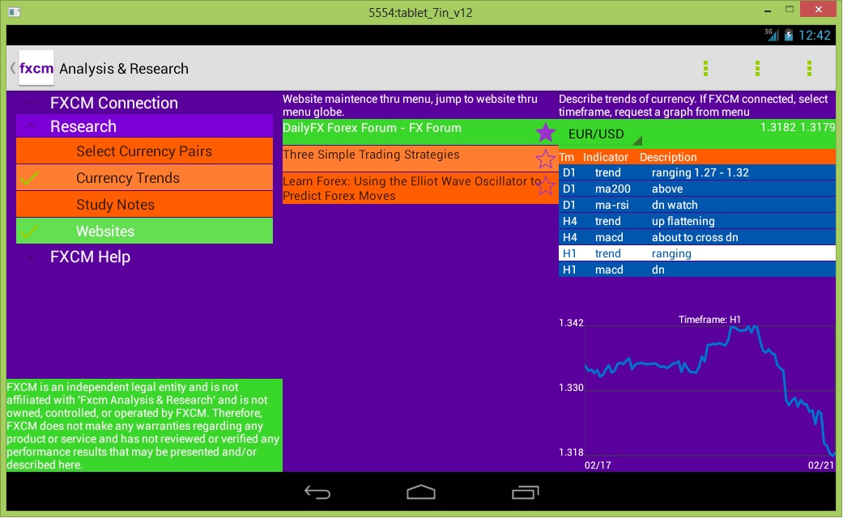
Task: Tap the Android back navigation button
Action: pyautogui.click(x=317, y=492)
